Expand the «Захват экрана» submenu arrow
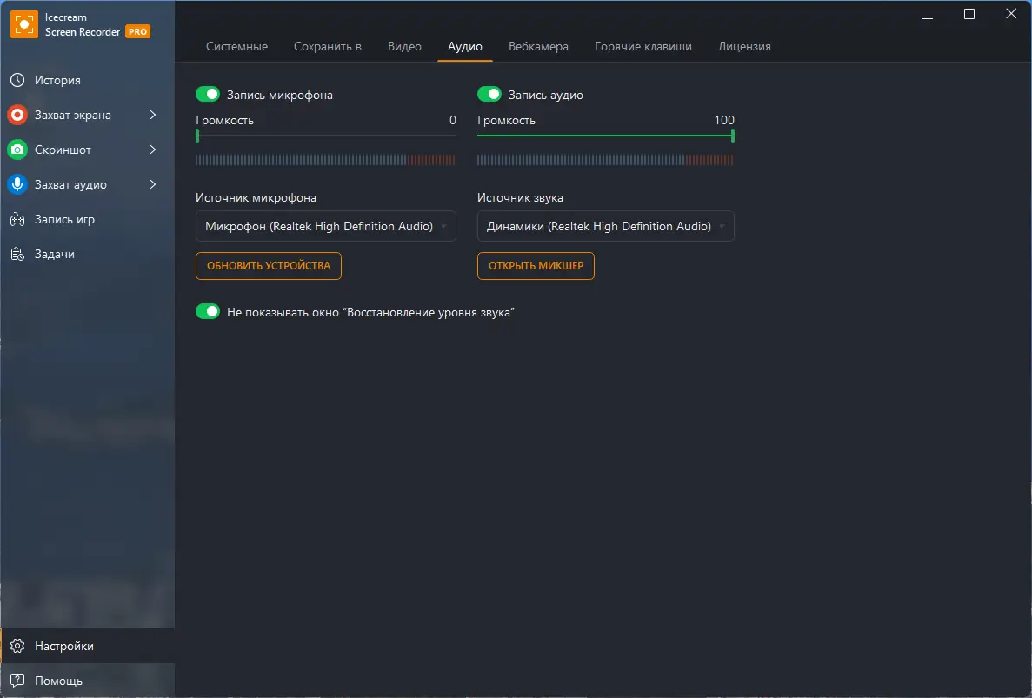1032x698 pixels. 153,115
